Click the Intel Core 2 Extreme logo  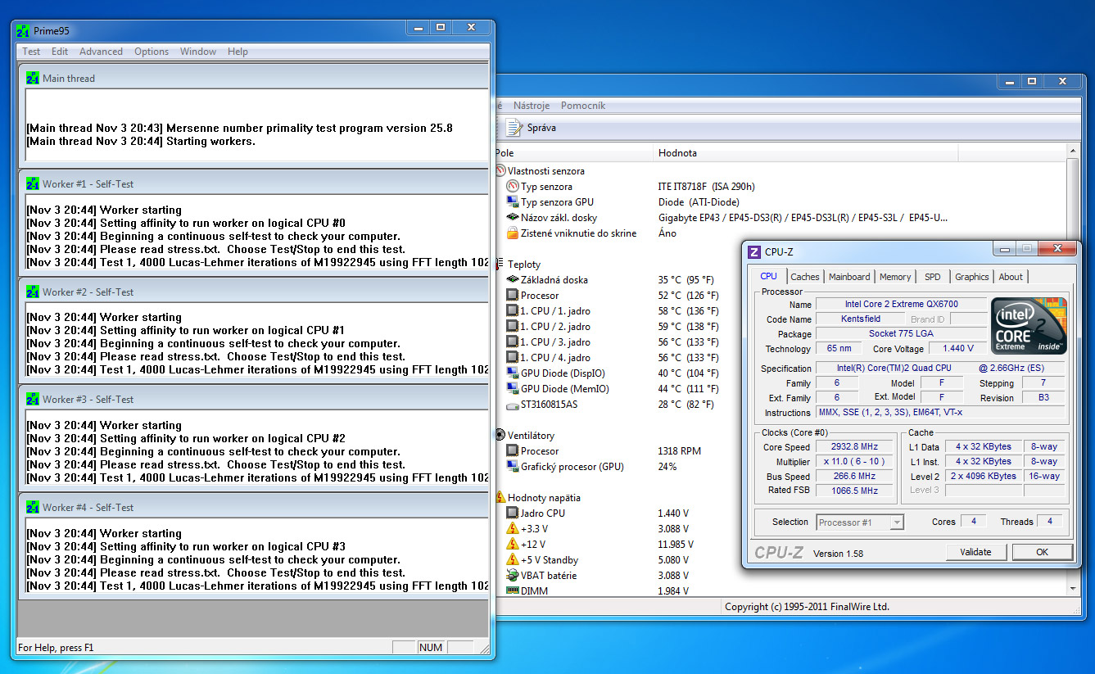coord(1029,325)
